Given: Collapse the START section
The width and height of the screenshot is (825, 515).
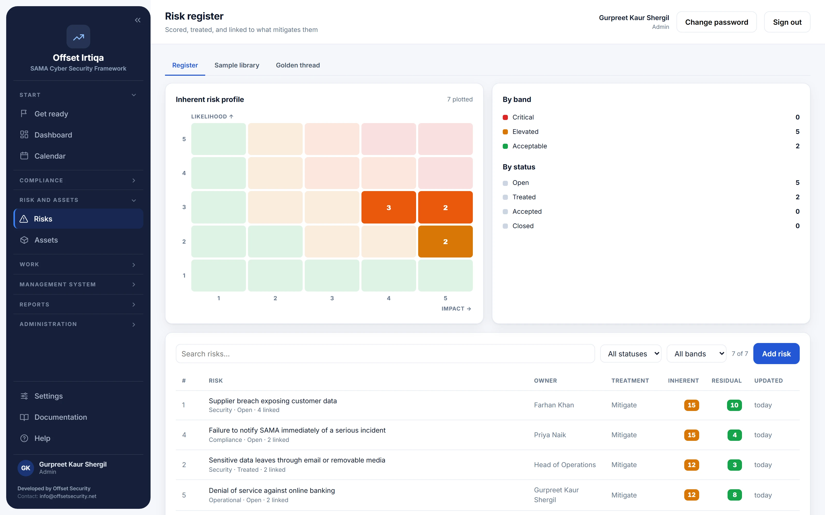Looking at the screenshot, I should coord(78,95).
